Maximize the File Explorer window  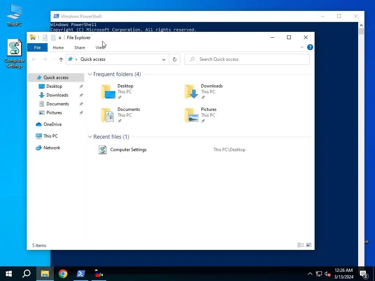[289, 38]
